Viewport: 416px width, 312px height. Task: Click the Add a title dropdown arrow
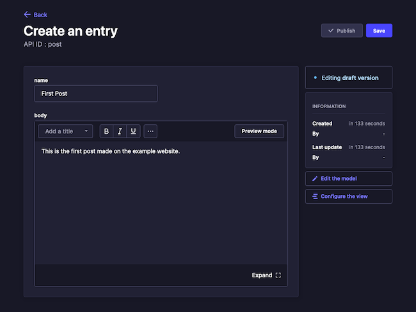coord(86,131)
